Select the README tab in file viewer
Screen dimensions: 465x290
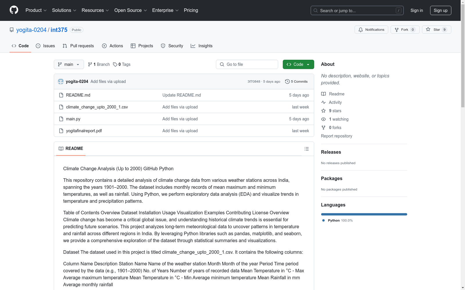coord(71,148)
